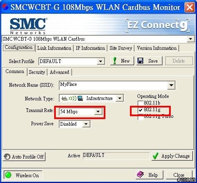Switch to the Site Survey tab
Image resolution: width=197 pixels, height=183 pixels.
(121, 48)
